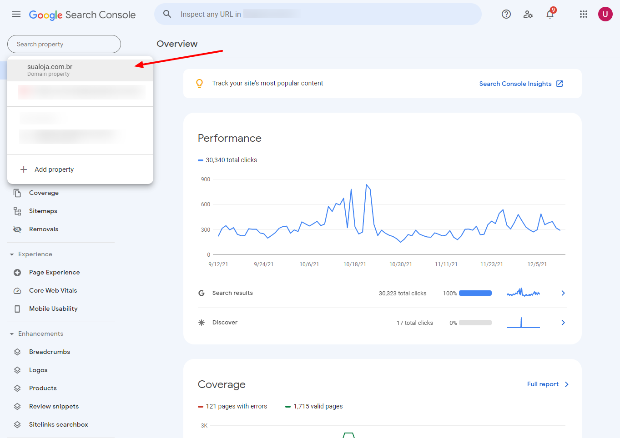Click Discover 0% progress bar
Screen dimensions: 620x438
coord(475,323)
